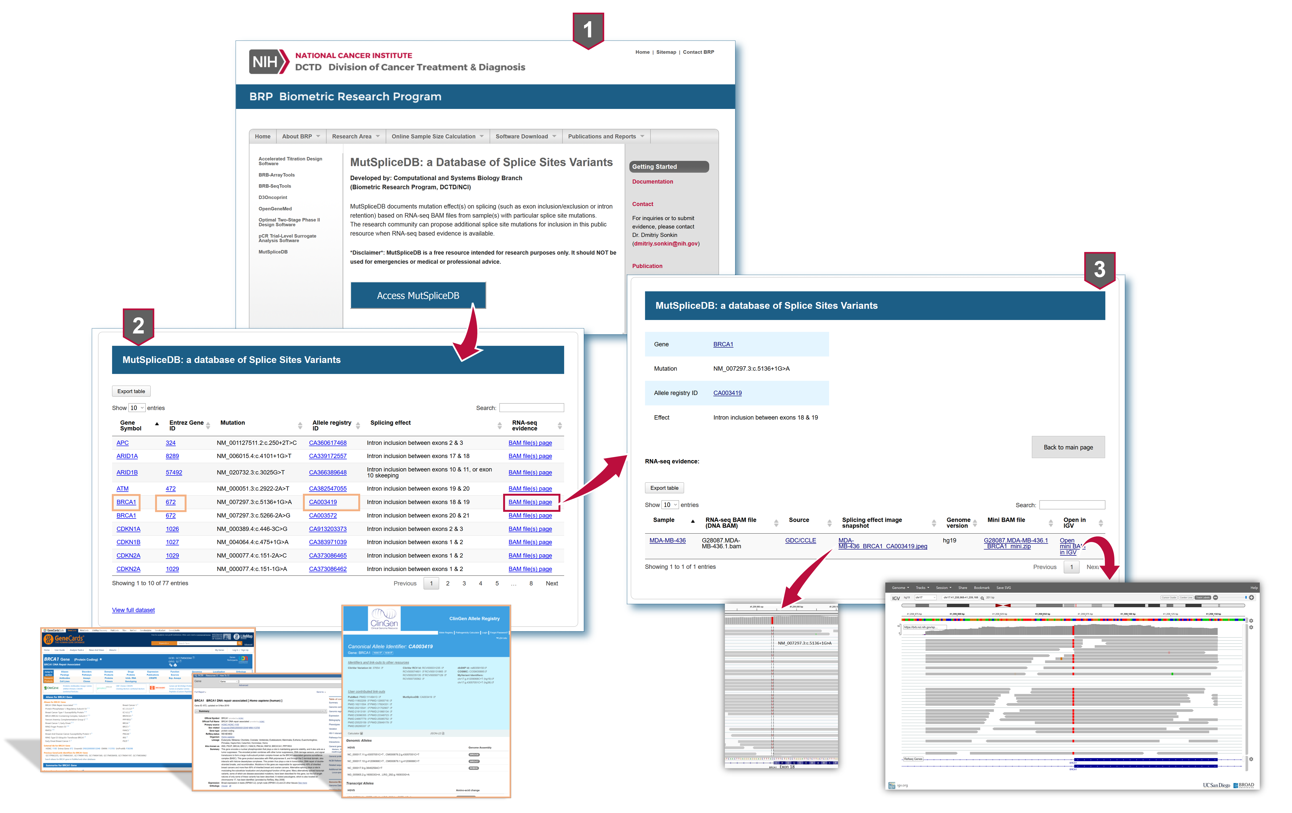
Task: Open the CA360617468 allele registry link
Action: coord(328,443)
